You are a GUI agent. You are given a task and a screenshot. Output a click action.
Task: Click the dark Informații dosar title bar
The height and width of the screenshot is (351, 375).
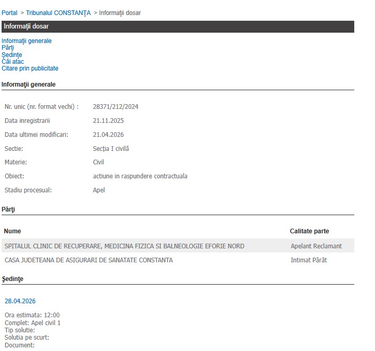coord(178,26)
